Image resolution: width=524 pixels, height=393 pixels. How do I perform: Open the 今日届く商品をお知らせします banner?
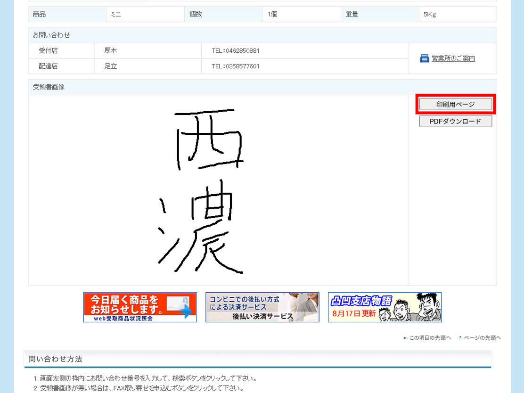[x=140, y=307]
